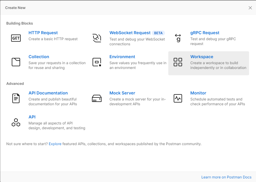Click the gRPC Request icon
Viewport: 256px width, 182px height.
pyautogui.click(x=178, y=38)
